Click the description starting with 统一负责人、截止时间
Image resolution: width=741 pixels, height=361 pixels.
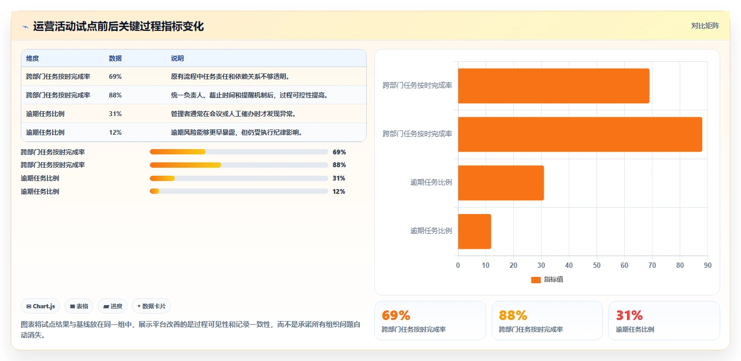(249, 95)
